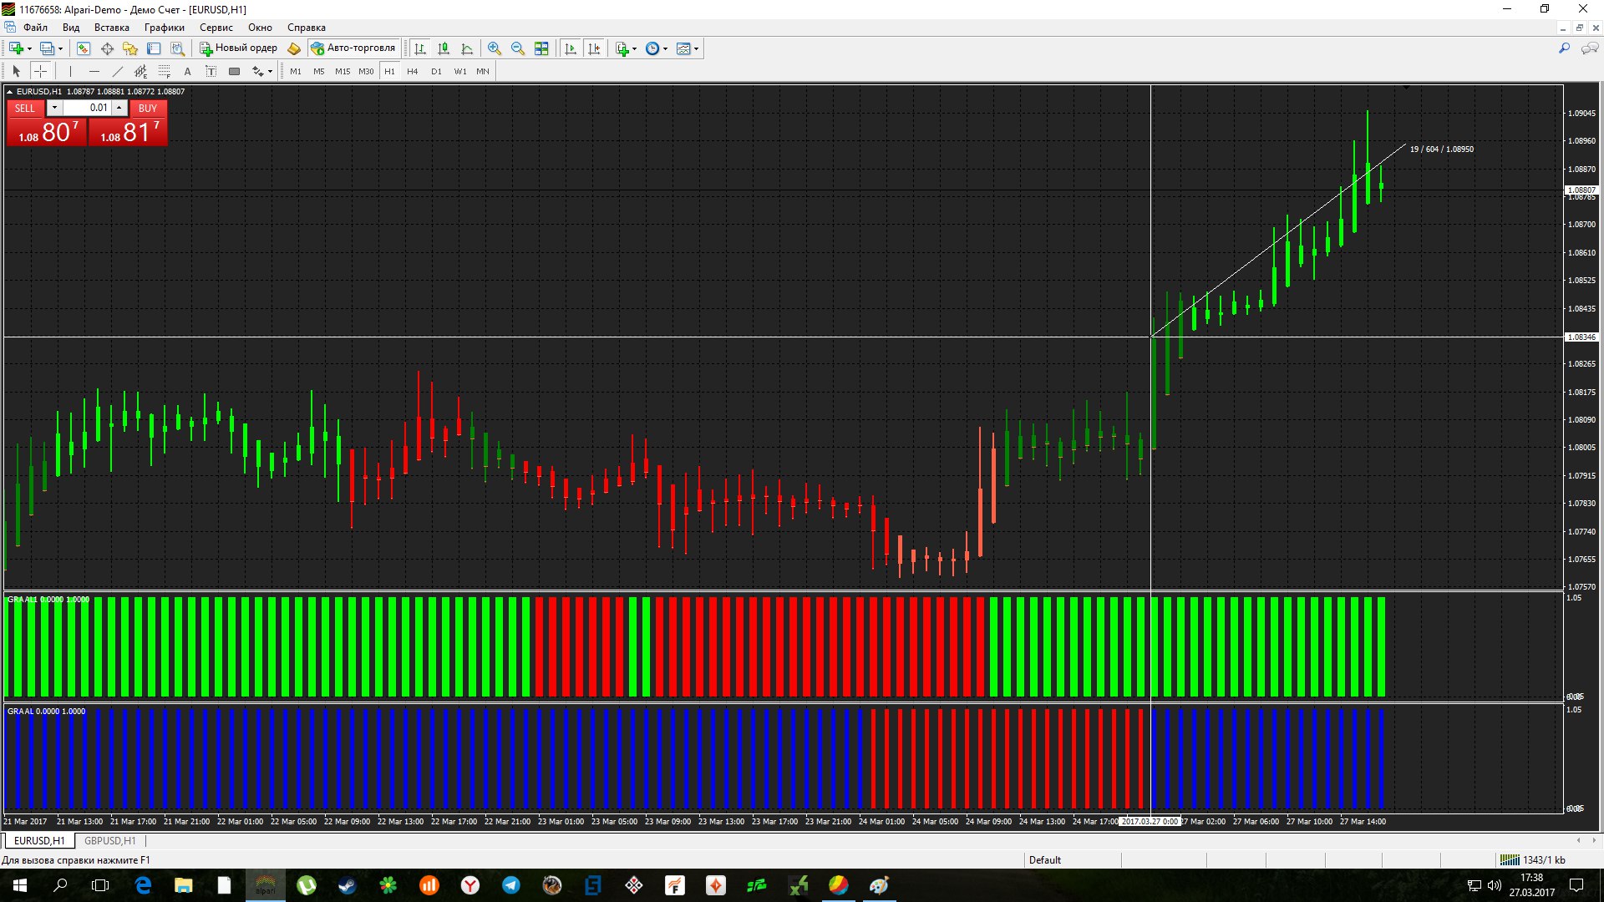Draw a vertical line tool
Viewport: 1604px width, 902px height.
point(70,72)
